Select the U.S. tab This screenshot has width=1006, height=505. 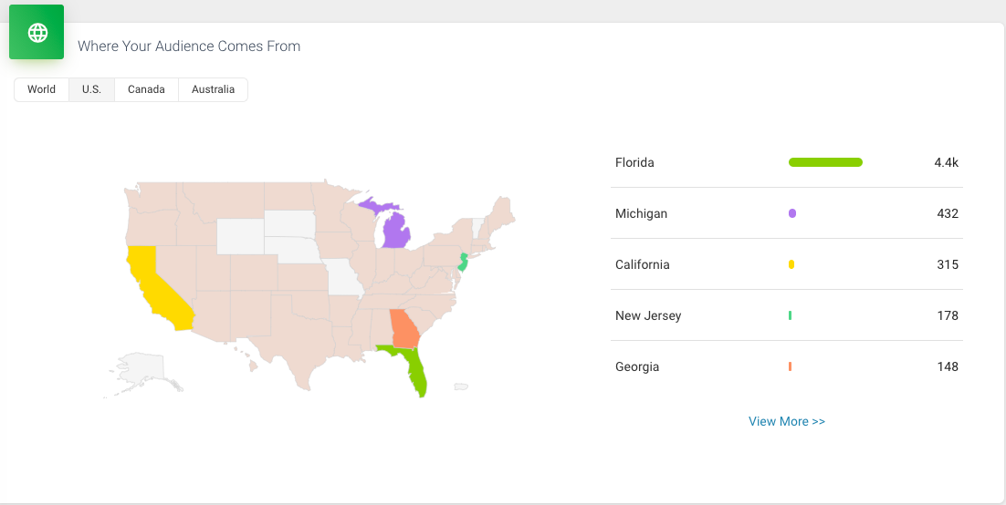(x=92, y=89)
